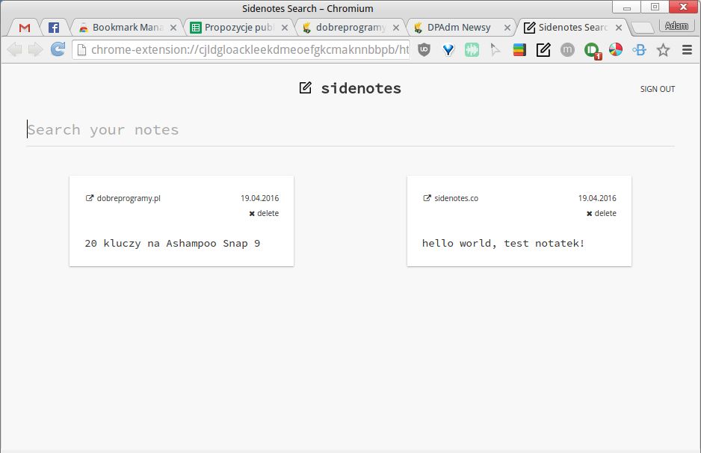
Task: Close the Propozycje tab
Action: coord(285,28)
